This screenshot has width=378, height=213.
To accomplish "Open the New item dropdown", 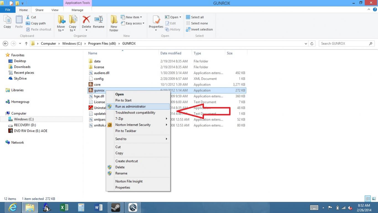I will point(134,17).
